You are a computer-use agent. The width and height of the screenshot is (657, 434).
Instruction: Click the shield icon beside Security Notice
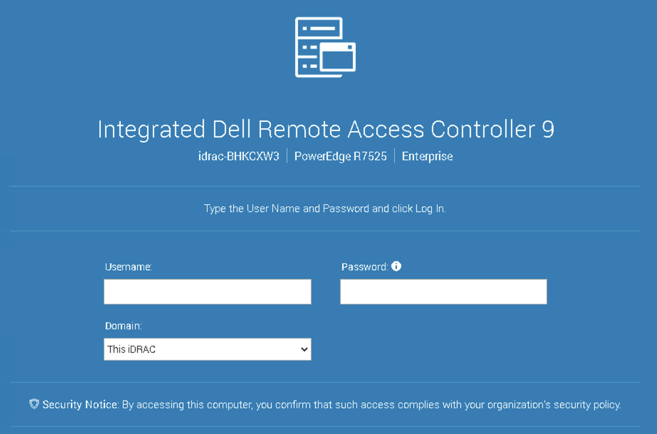click(x=34, y=404)
